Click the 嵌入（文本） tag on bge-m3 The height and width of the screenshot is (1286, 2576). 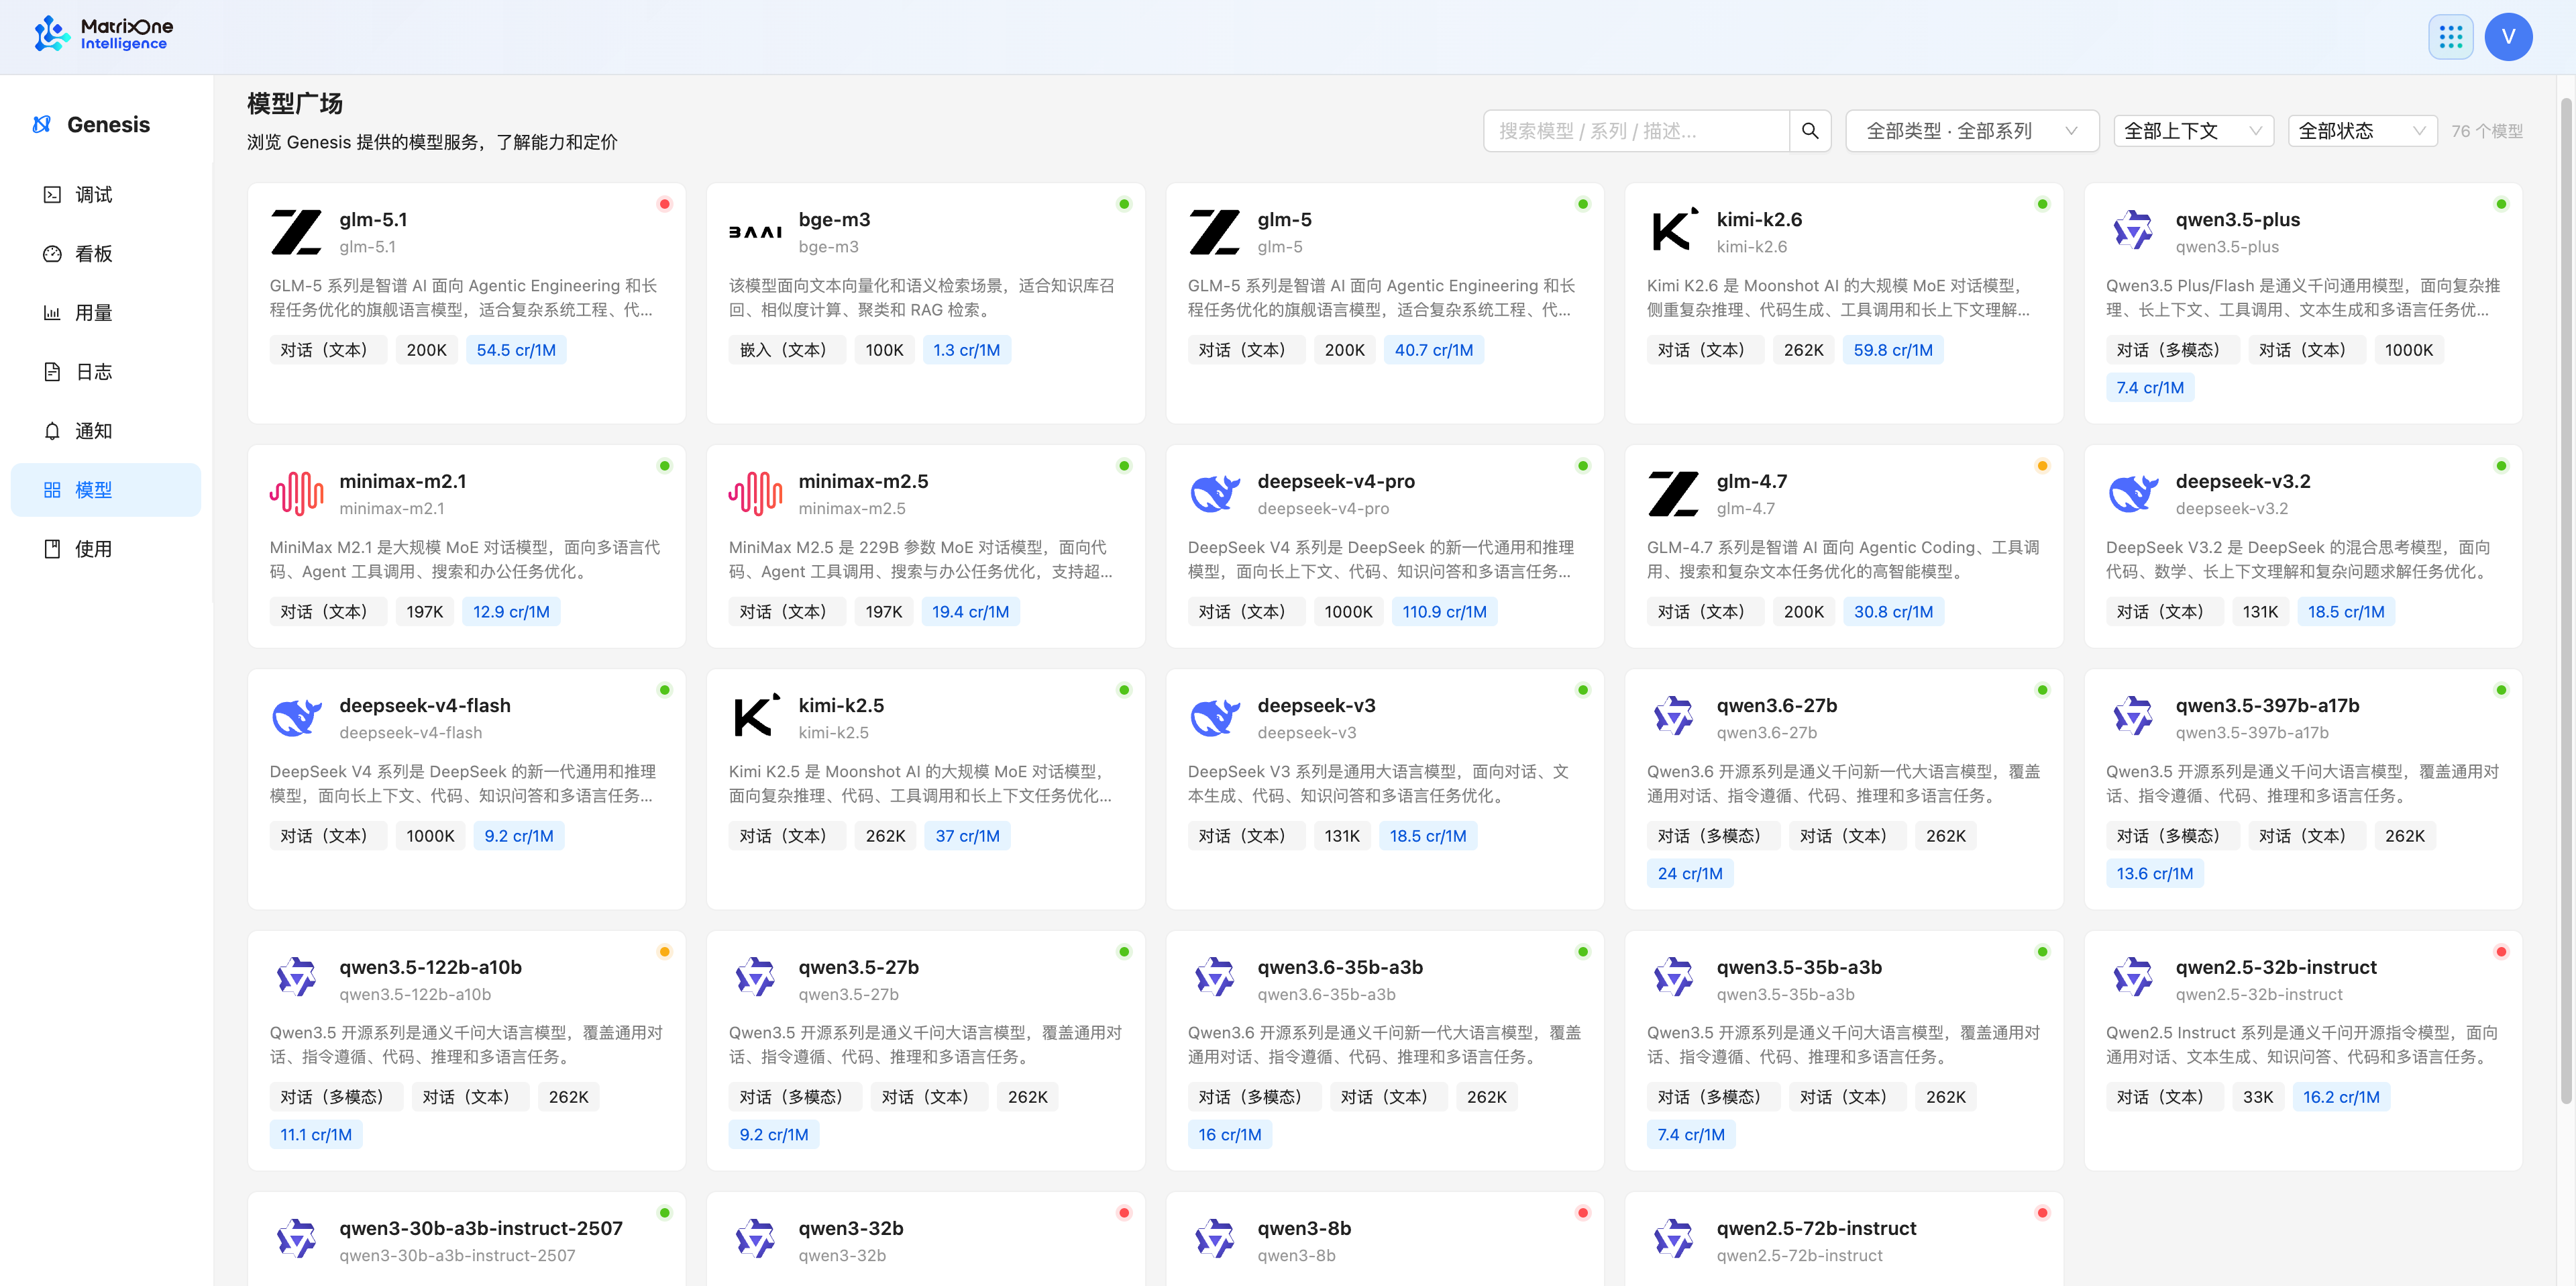787,350
